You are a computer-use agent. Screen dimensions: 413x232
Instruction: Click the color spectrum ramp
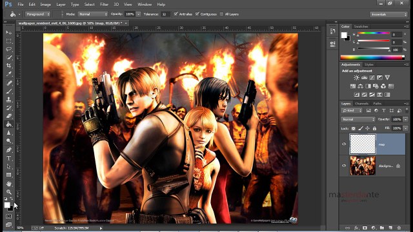point(372,57)
